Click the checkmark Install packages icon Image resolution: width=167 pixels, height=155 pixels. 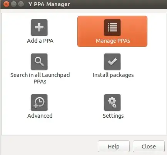(112, 62)
